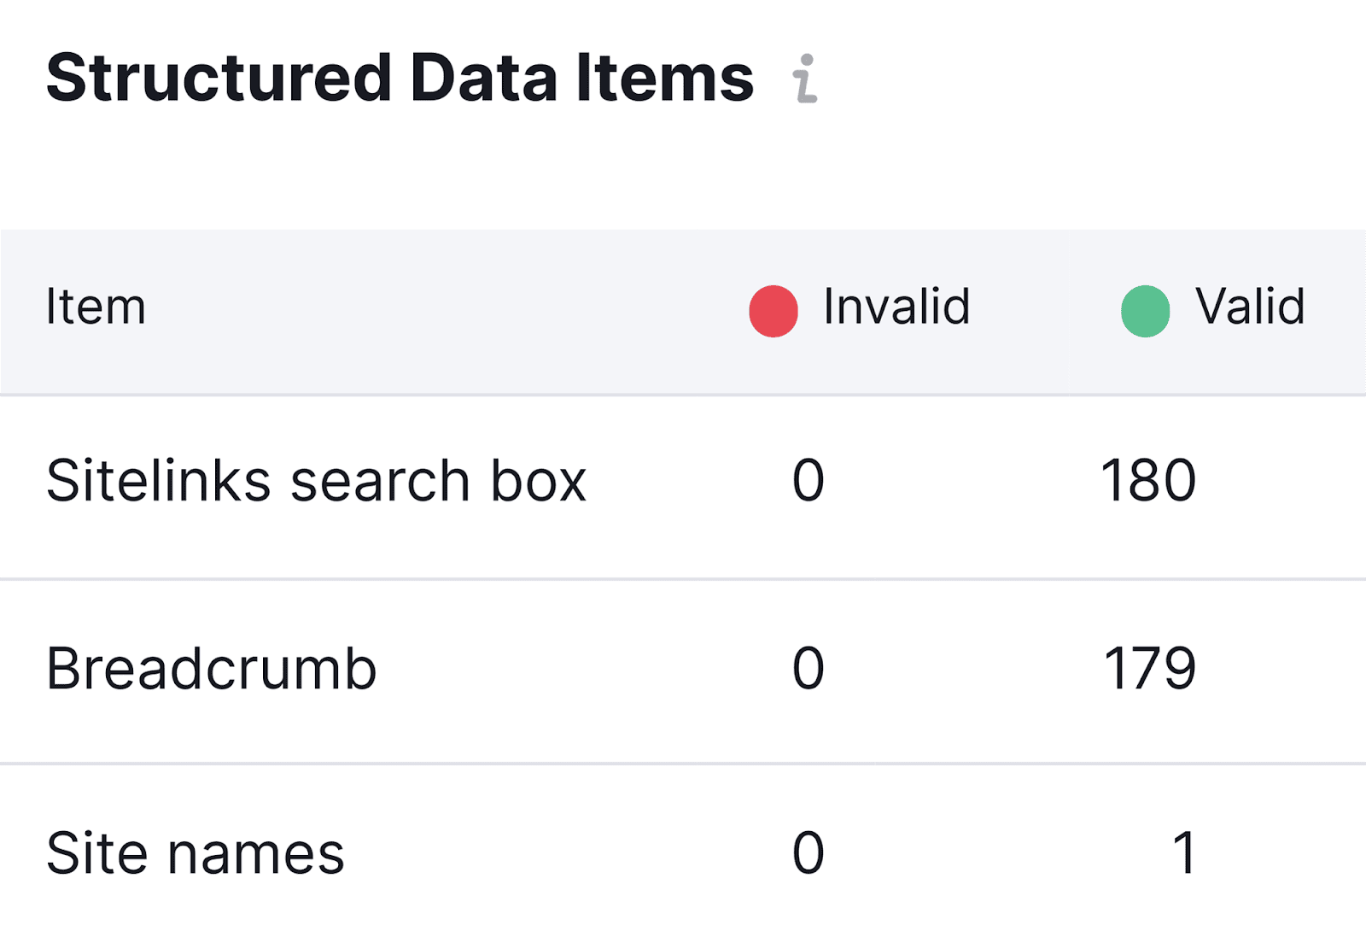The image size is (1366, 937).
Task: Select the Breadcrumb item name
Action: (x=211, y=669)
